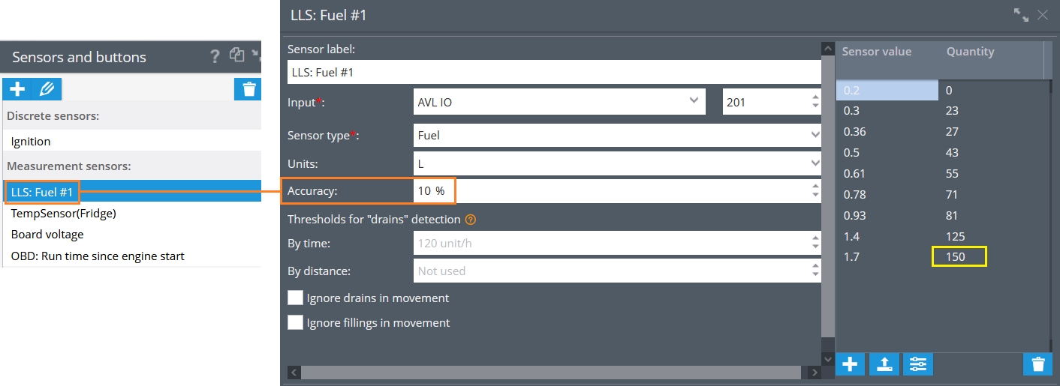Enable Ignore fillings in movement
This screenshot has height=386, width=1060.
(x=296, y=322)
